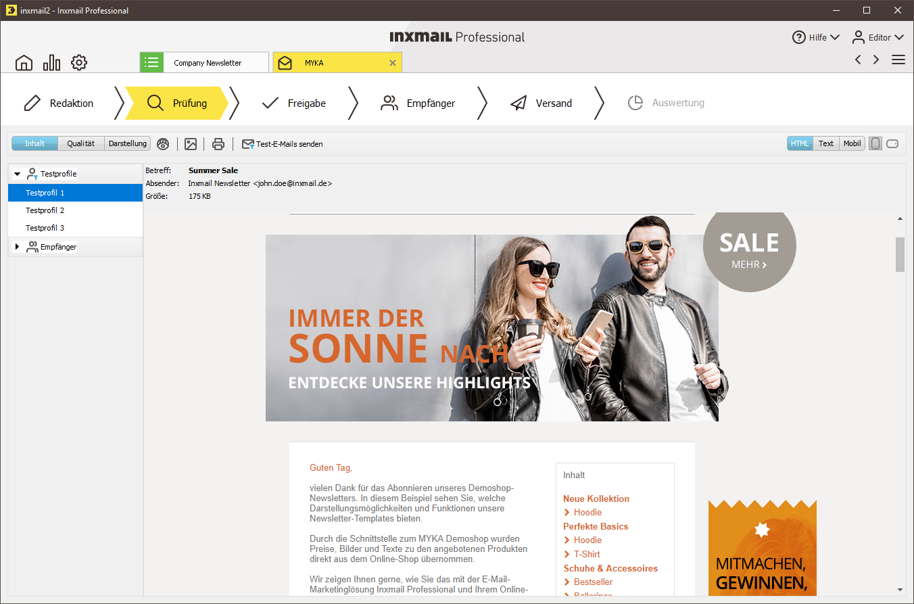Click the MYKA mailing envelope icon

pos(285,63)
